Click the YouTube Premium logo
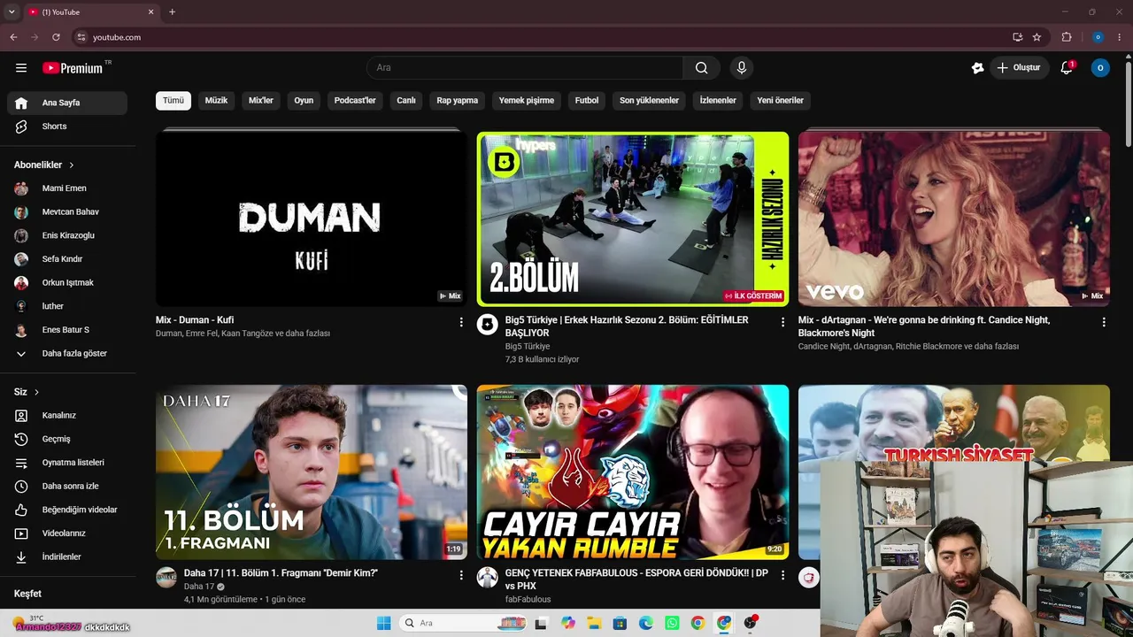Image resolution: width=1133 pixels, height=637 pixels. [x=74, y=68]
